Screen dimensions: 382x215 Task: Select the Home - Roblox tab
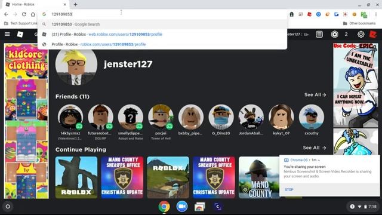(x=35, y=4)
